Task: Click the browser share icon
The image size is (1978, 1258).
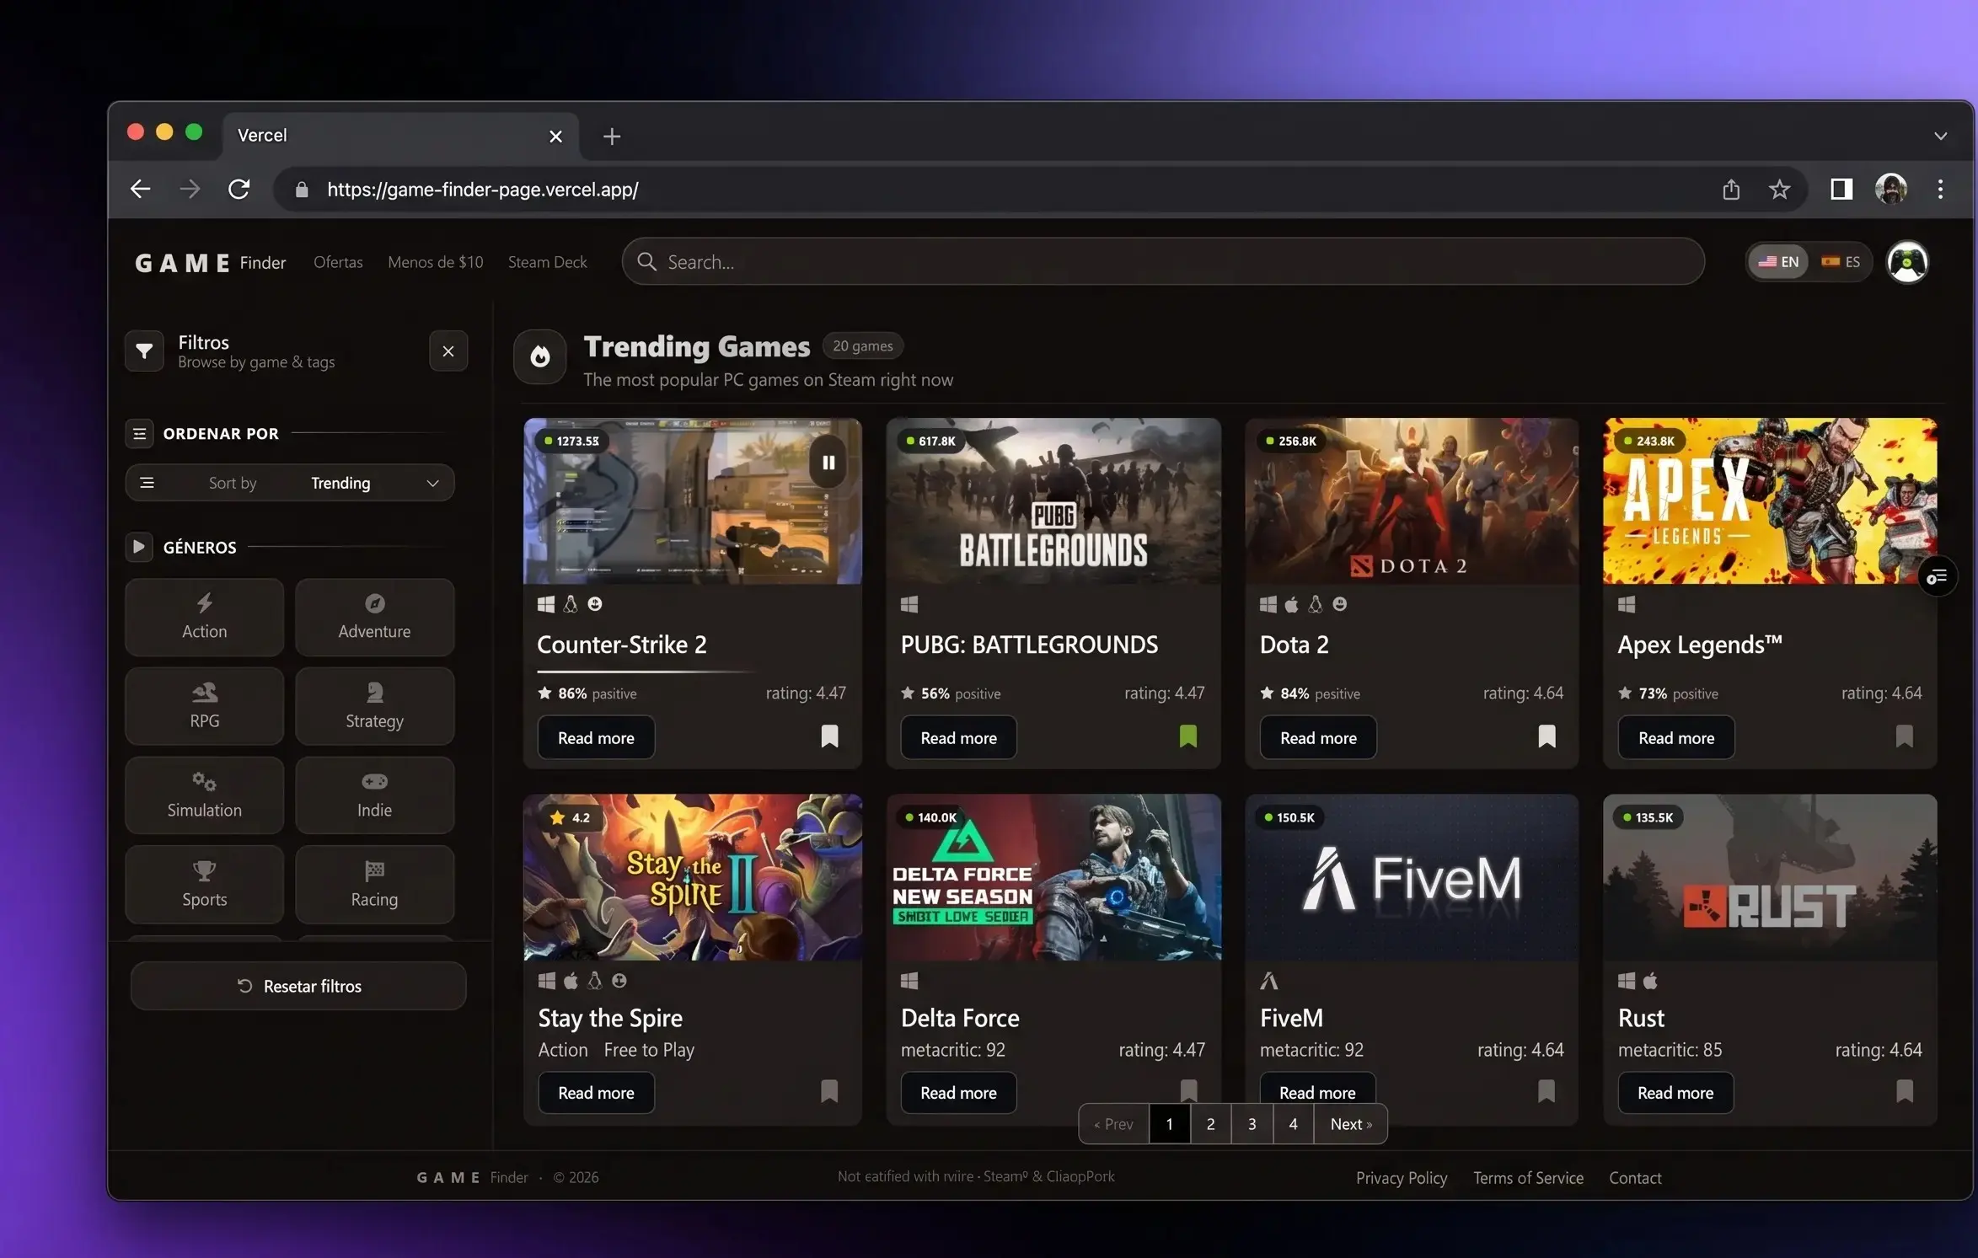Action: pos(1731,190)
